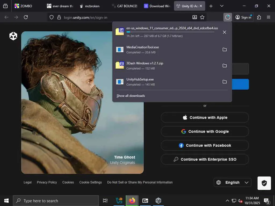Open the taskbar clock showing 11:34 AM
The width and height of the screenshot is (275, 206).
pyautogui.click(x=252, y=201)
